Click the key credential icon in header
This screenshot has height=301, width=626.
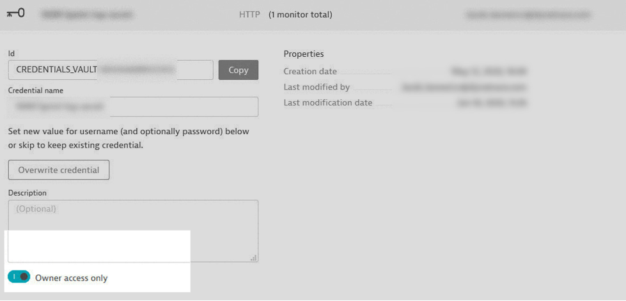[15, 13]
